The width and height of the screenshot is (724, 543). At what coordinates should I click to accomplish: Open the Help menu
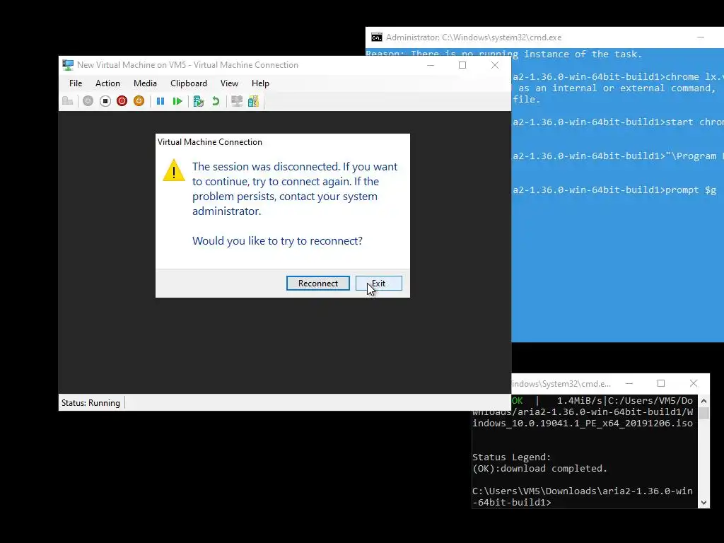coord(260,83)
